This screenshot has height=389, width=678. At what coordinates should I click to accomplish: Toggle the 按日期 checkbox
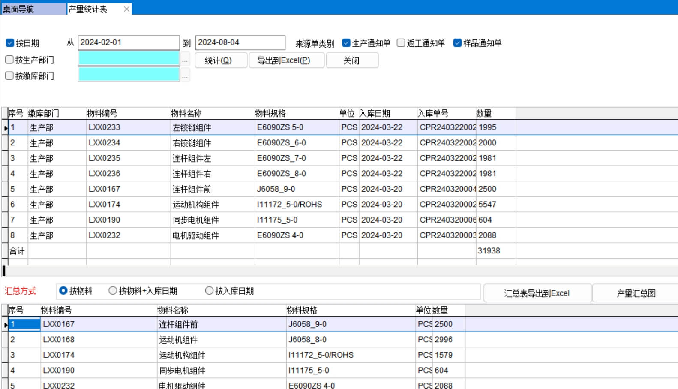tap(10, 43)
